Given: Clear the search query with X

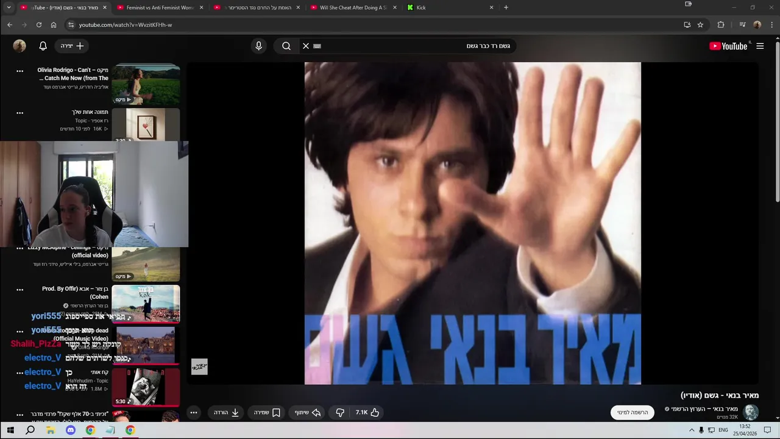Looking at the screenshot, I should click(x=306, y=46).
